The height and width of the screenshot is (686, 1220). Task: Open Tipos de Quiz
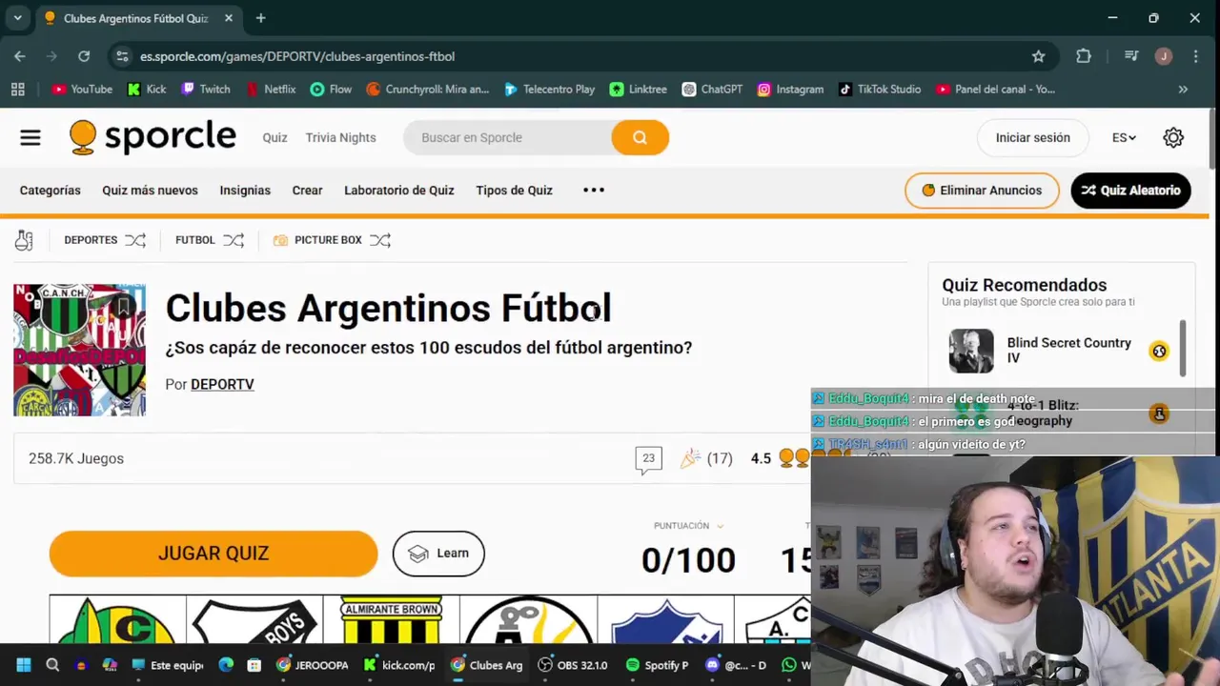pyautogui.click(x=514, y=190)
